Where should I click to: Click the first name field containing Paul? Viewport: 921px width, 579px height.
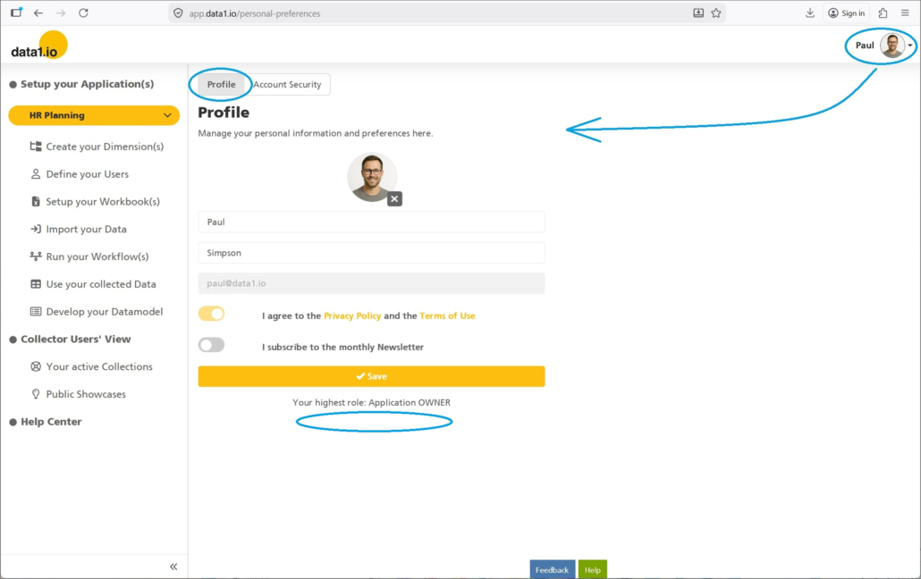(x=371, y=222)
